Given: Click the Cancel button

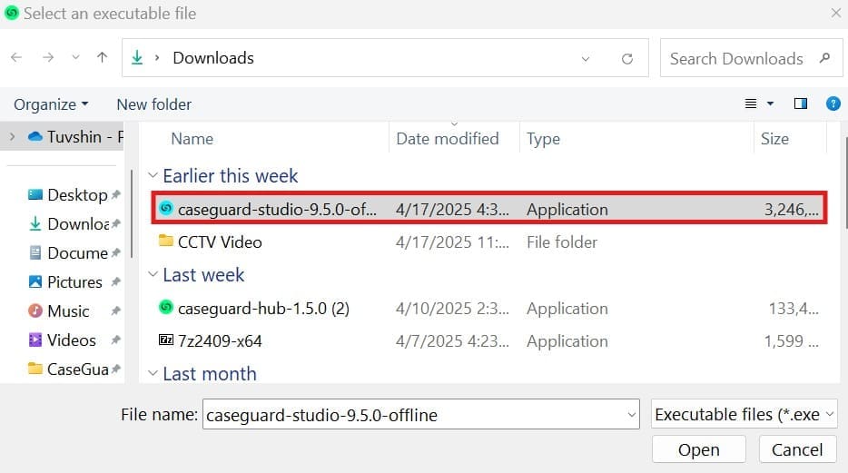Looking at the screenshot, I should click(796, 449).
